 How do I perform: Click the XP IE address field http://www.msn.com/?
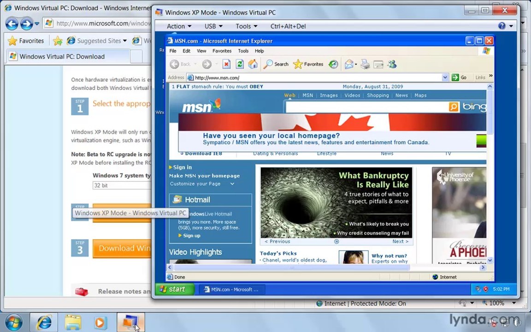[x=315, y=77]
